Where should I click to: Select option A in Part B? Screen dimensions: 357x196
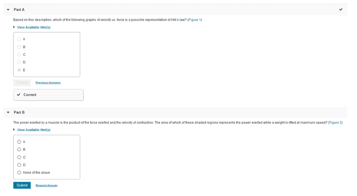[x=19, y=142]
